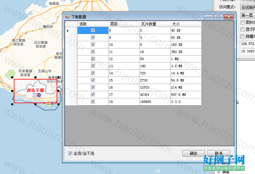The height and width of the screenshot is (174, 255).
Task: Click the 瓦片数量 column header
Action: click(155, 24)
